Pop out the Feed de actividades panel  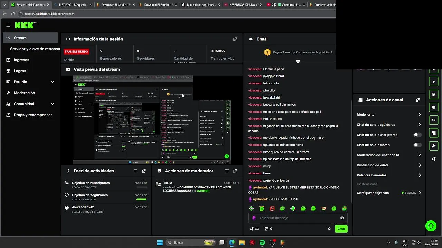(x=144, y=171)
